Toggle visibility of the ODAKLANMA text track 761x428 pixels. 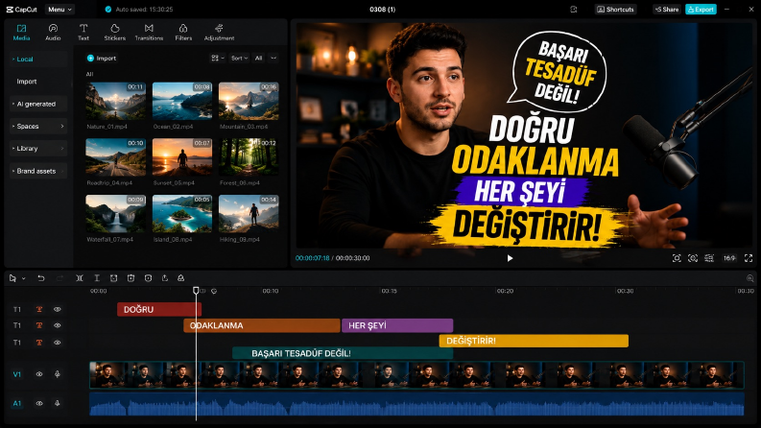point(58,325)
